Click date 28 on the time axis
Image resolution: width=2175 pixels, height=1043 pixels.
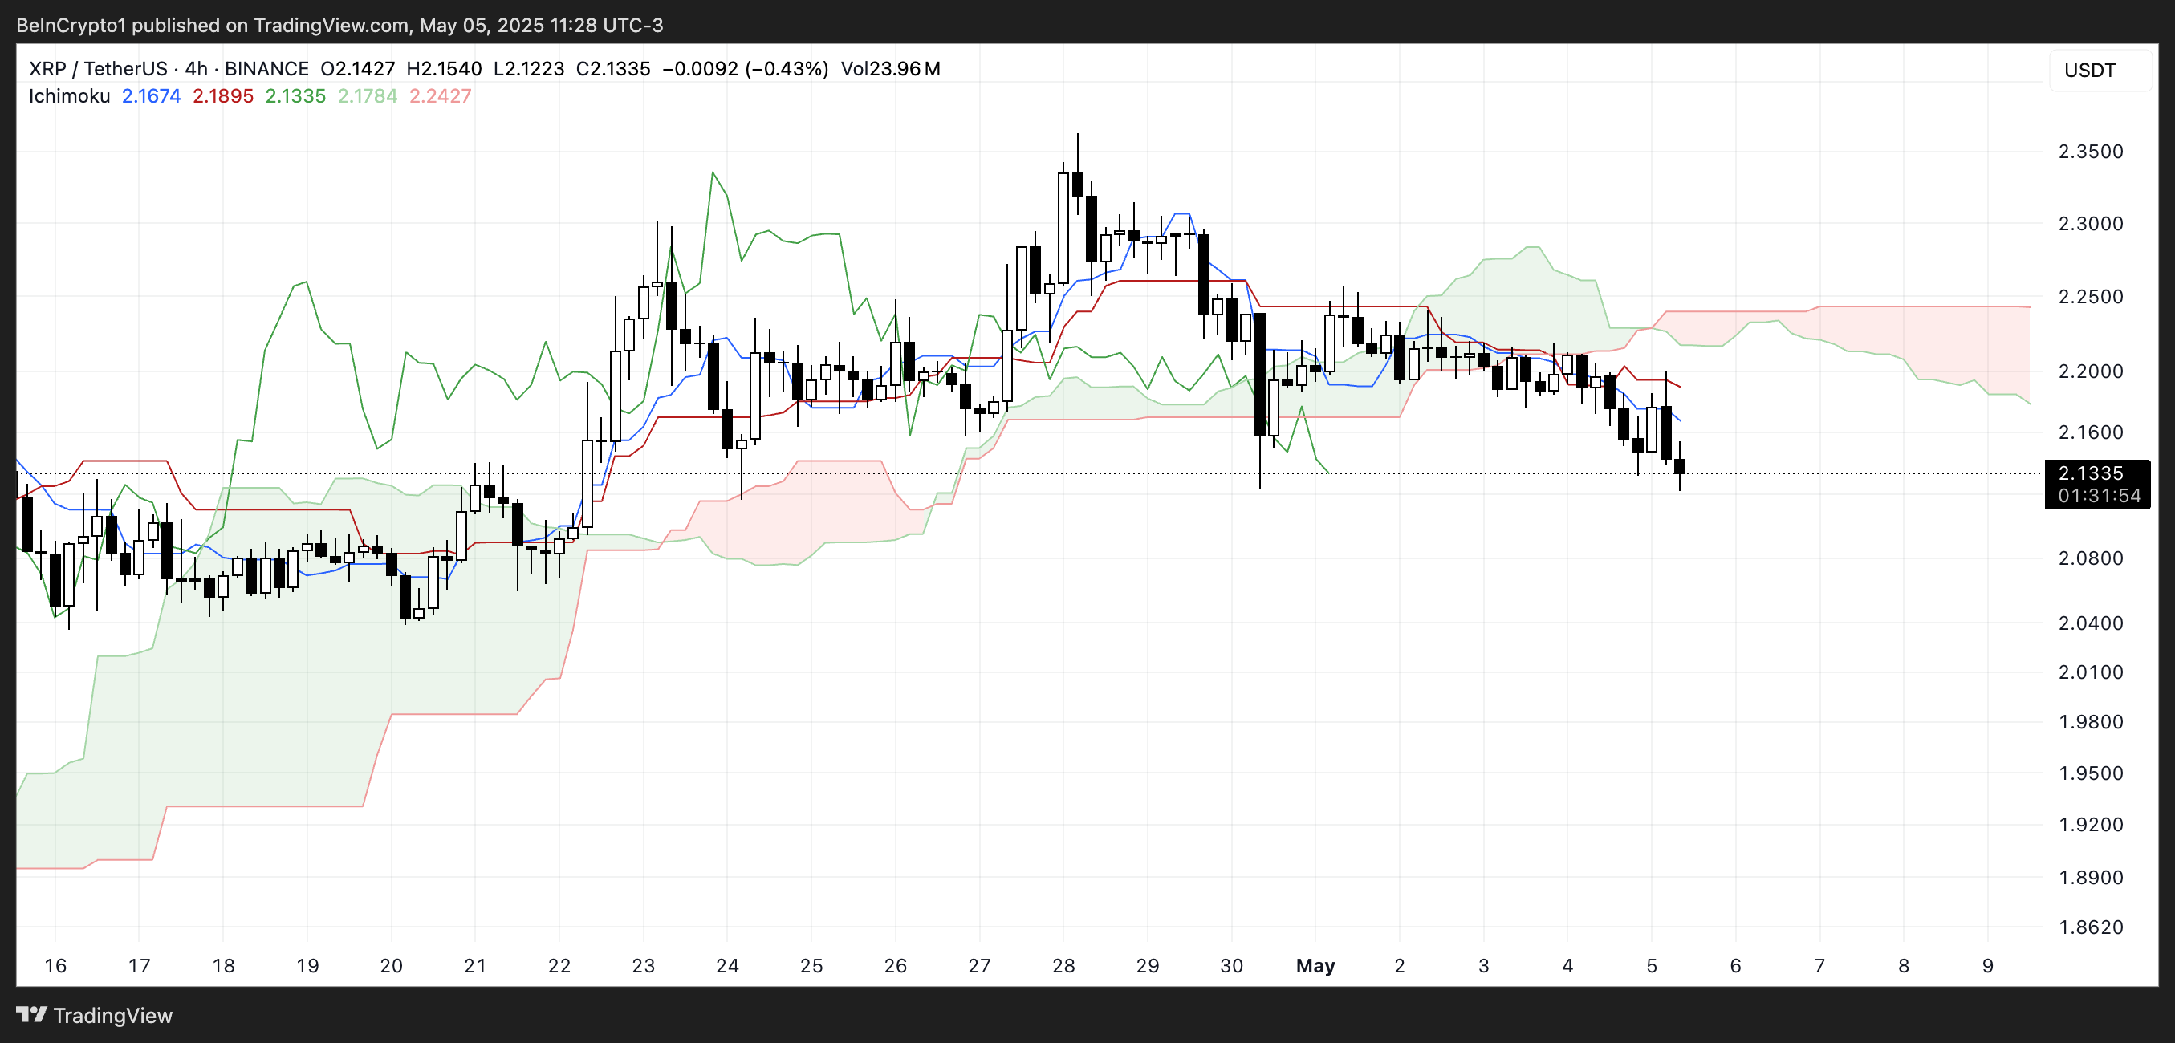click(x=1063, y=964)
